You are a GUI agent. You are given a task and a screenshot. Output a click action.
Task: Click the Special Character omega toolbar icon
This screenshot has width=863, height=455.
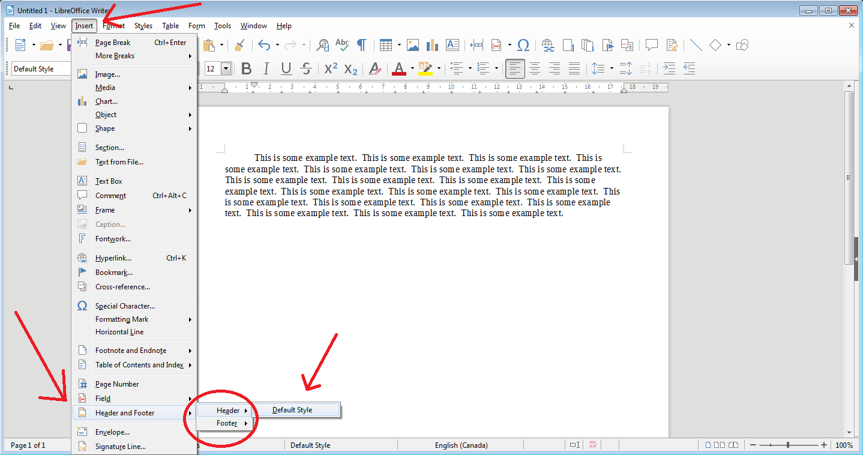(523, 45)
